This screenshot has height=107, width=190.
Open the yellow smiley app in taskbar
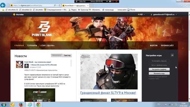tap(12, 104)
